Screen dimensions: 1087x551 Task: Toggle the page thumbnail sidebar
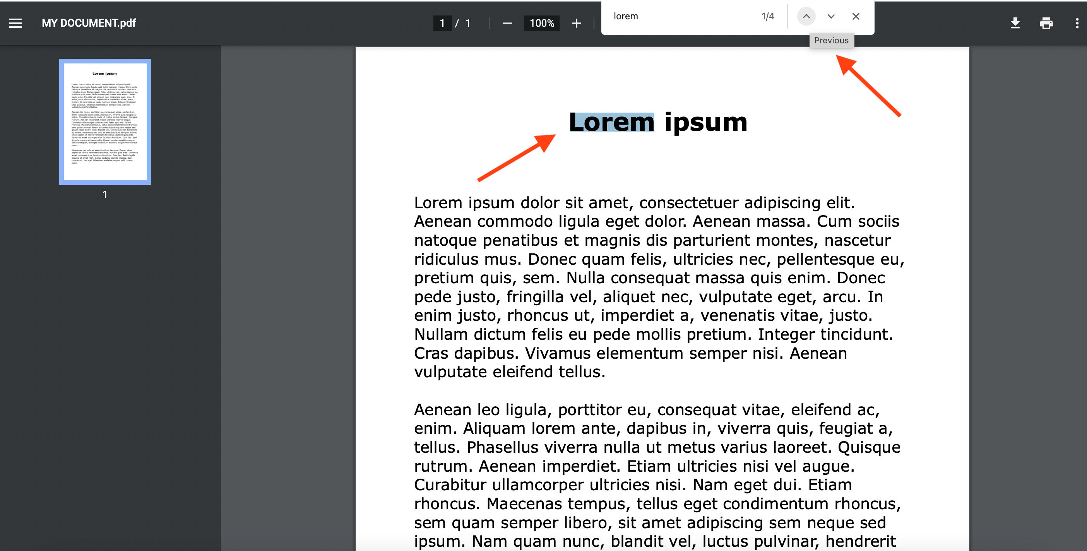pos(15,23)
